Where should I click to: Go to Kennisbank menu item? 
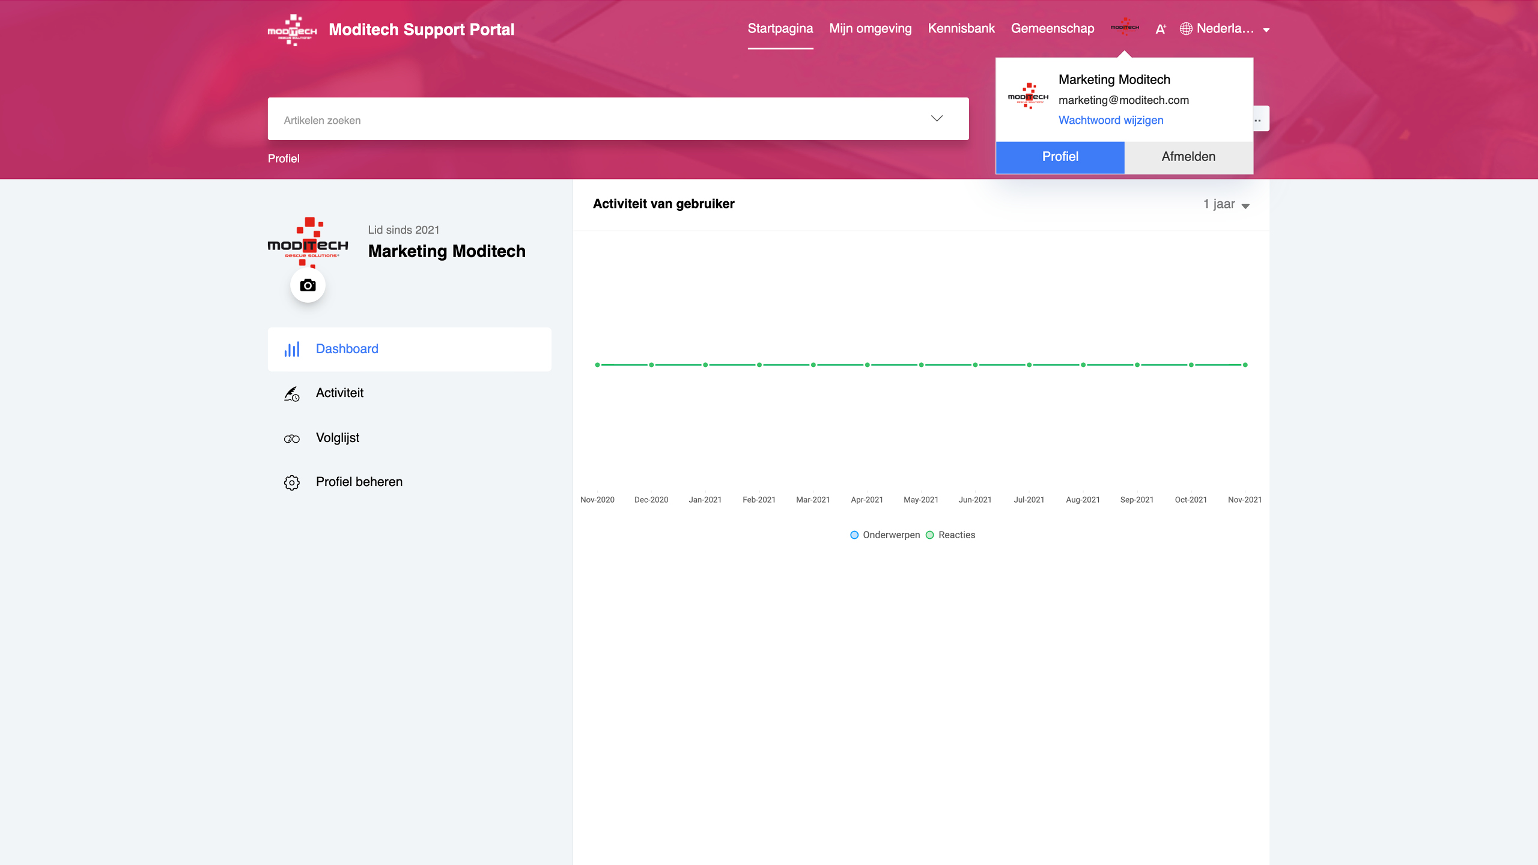click(961, 29)
